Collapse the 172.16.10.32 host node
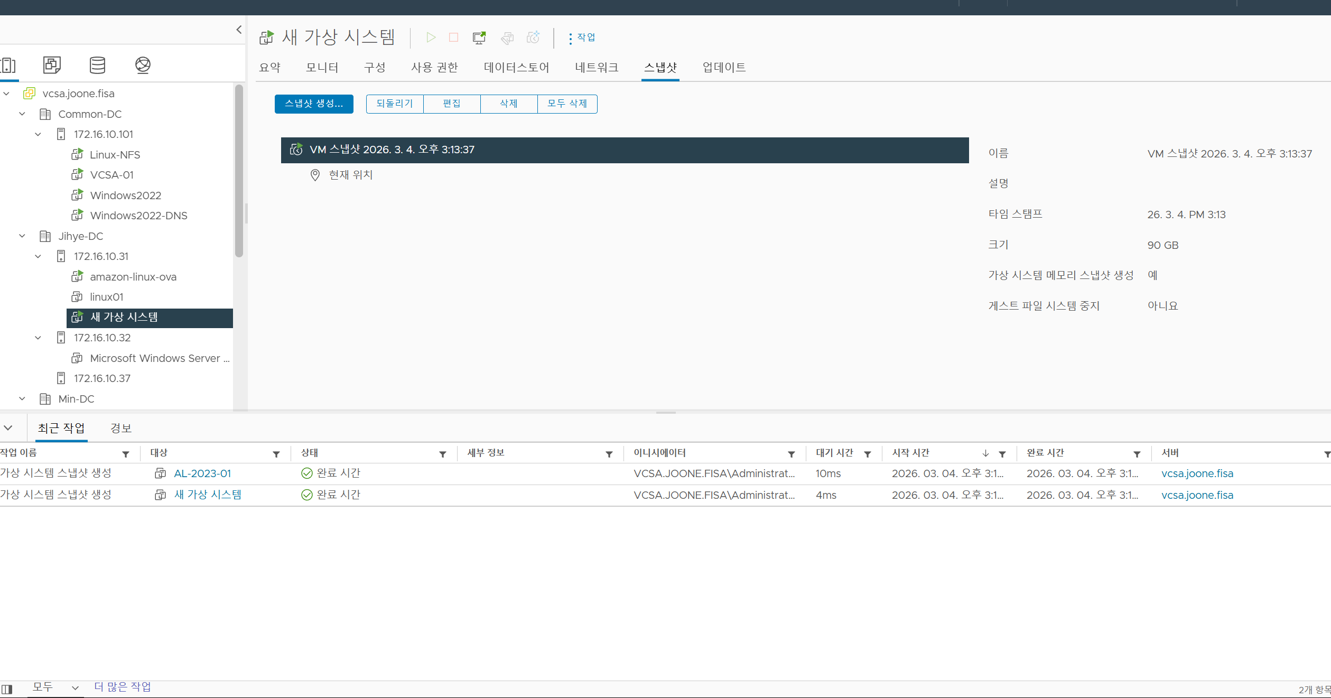Image resolution: width=1331 pixels, height=698 pixels. tap(38, 338)
